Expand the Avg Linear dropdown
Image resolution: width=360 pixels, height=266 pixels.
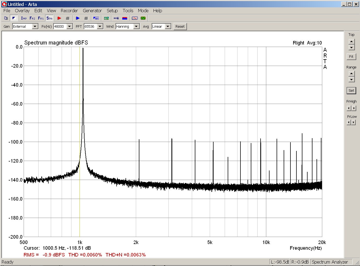point(168,26)
